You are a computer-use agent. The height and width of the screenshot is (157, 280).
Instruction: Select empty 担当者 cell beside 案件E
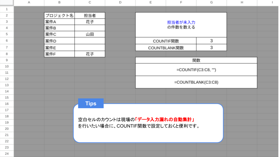(x=90, y=47)
